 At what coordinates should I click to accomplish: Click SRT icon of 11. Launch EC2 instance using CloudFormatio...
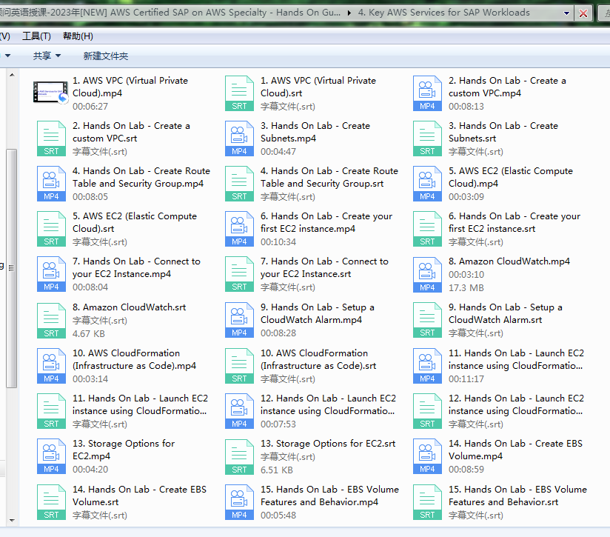pyautogui.click(x=51, y=411)
